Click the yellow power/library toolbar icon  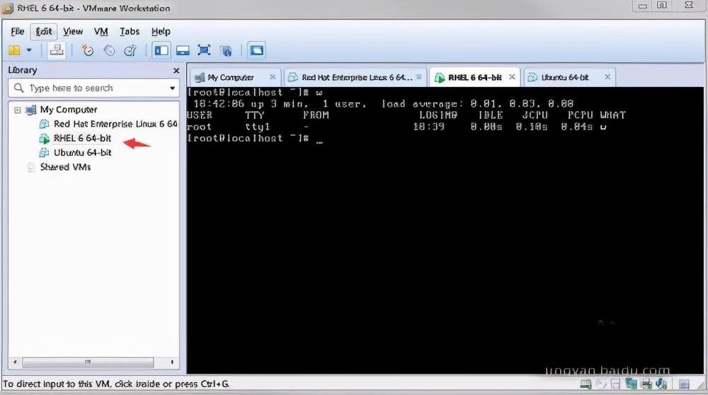14,50
